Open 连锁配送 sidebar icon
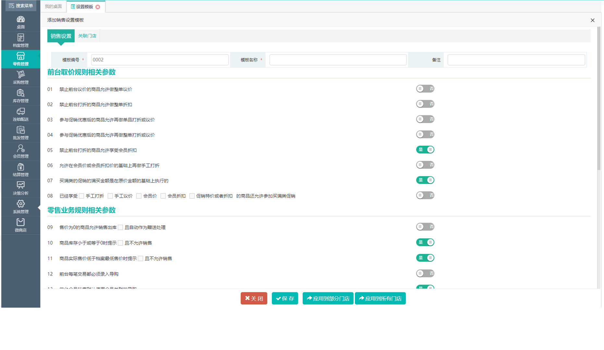Image resolution: width=604 pixels, height=350 pixels. [x=20, y=114]
